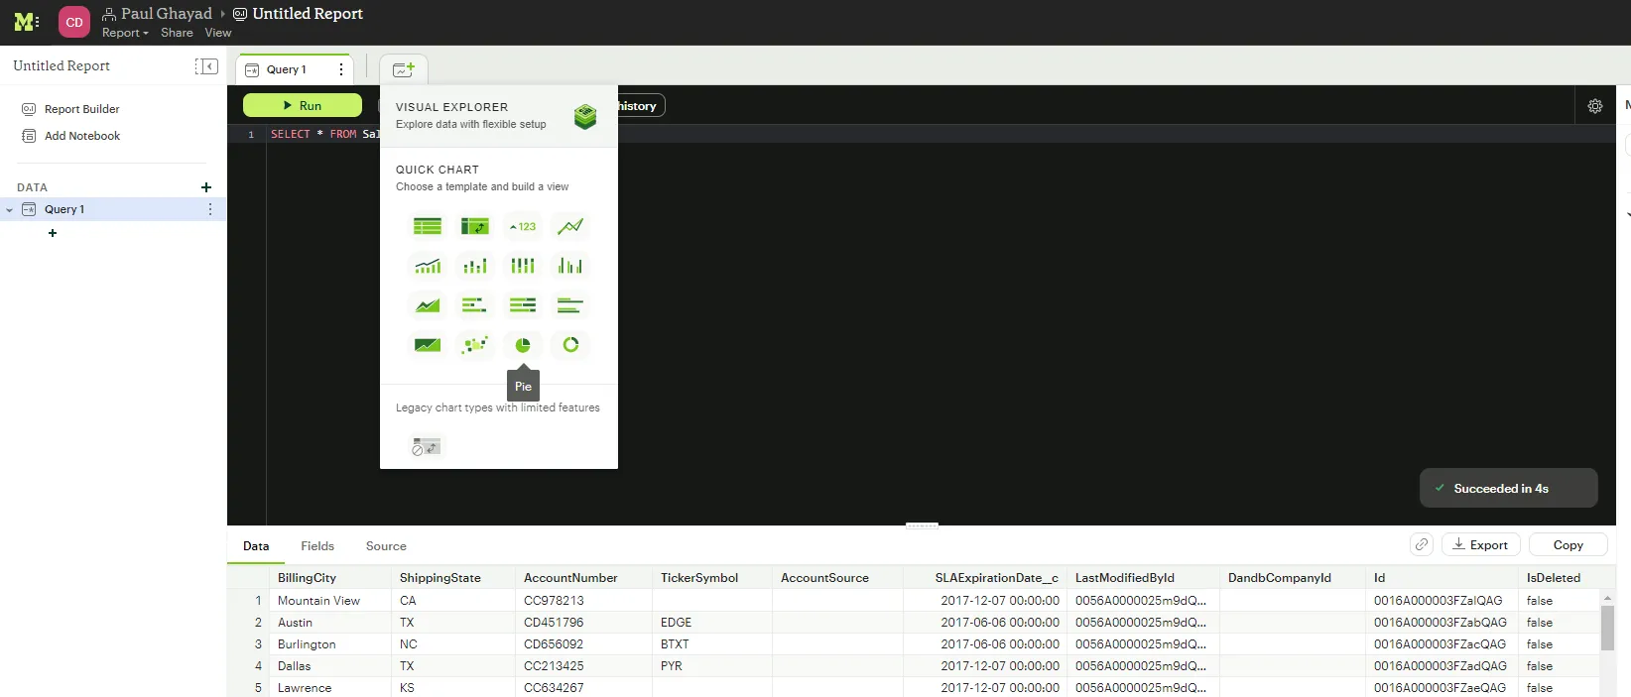1631x697 pixels.
Task: Run the query
Action: [x=303, y=106]
